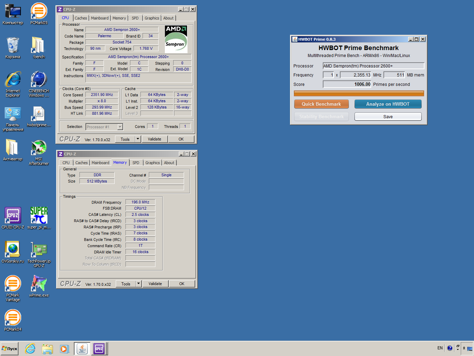Launch the TechPowerUp GPU-Z shortcut
Screen dimensions: 474x356
click(x=39, y=254)
